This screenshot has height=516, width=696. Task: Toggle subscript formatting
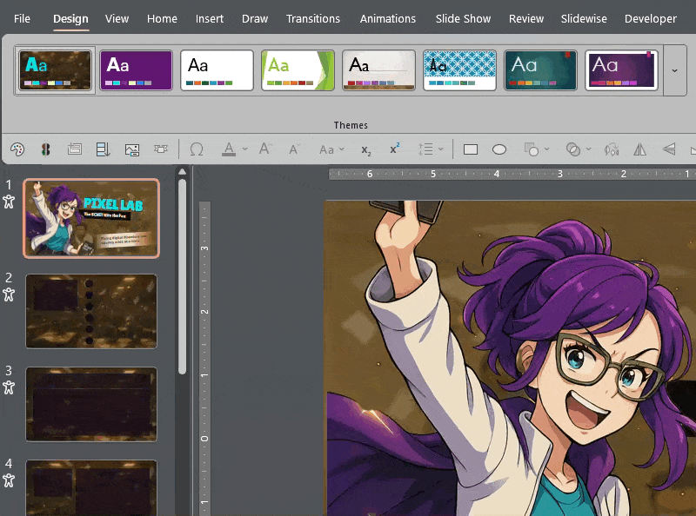click(365, 149)
